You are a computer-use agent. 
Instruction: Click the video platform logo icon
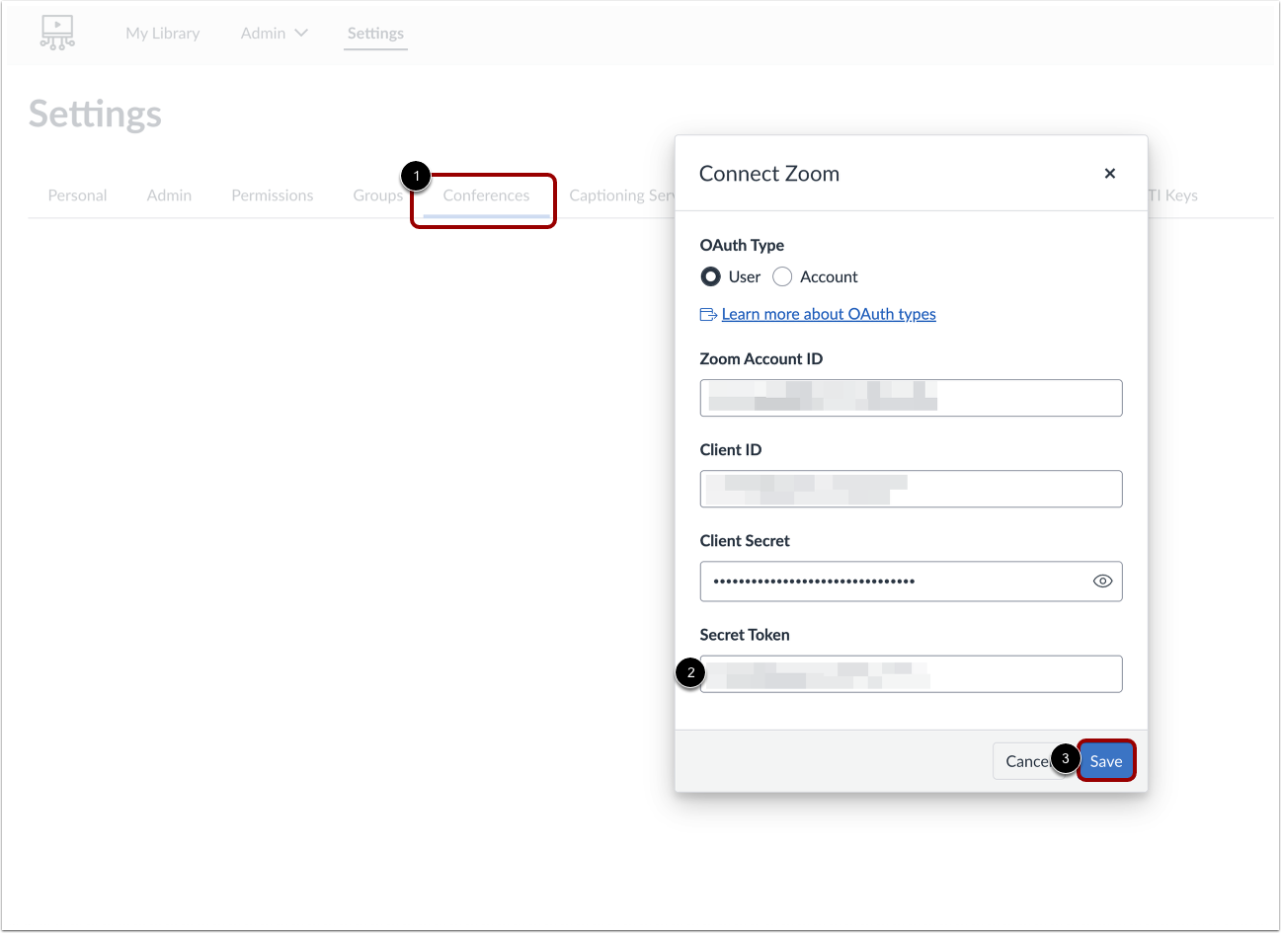56,33
